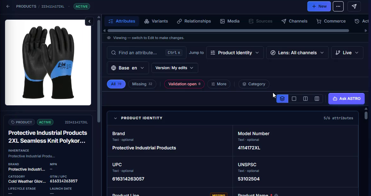Collapse the left product sidebar panel

(89, 21)
